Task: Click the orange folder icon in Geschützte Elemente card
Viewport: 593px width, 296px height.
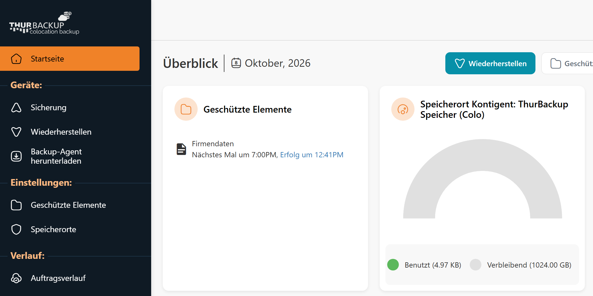Action: click(x=186, y=109)
